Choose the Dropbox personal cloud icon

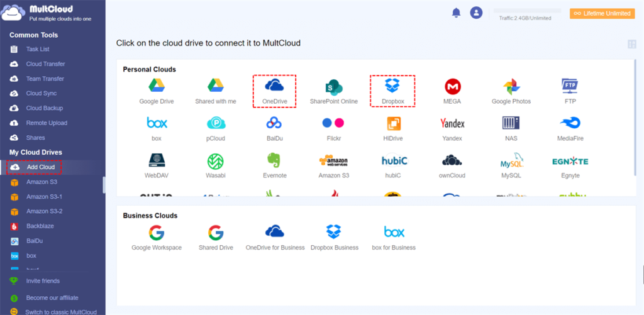[392, 91]
